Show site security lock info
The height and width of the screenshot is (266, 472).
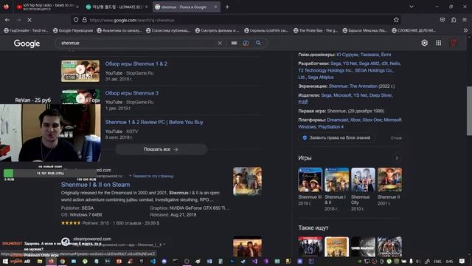pos(85,20)
